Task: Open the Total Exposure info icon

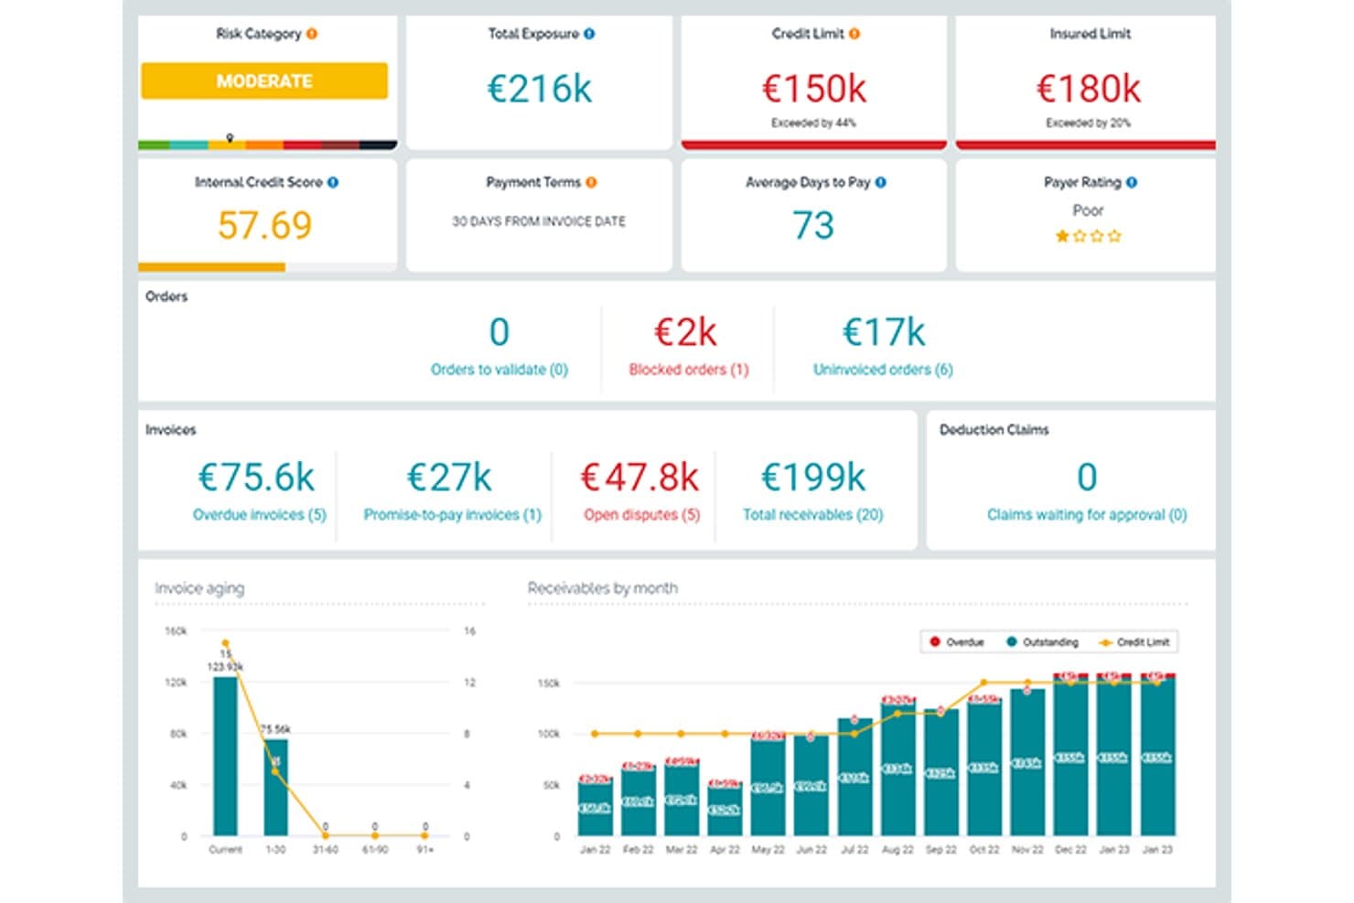Action: 589,34
